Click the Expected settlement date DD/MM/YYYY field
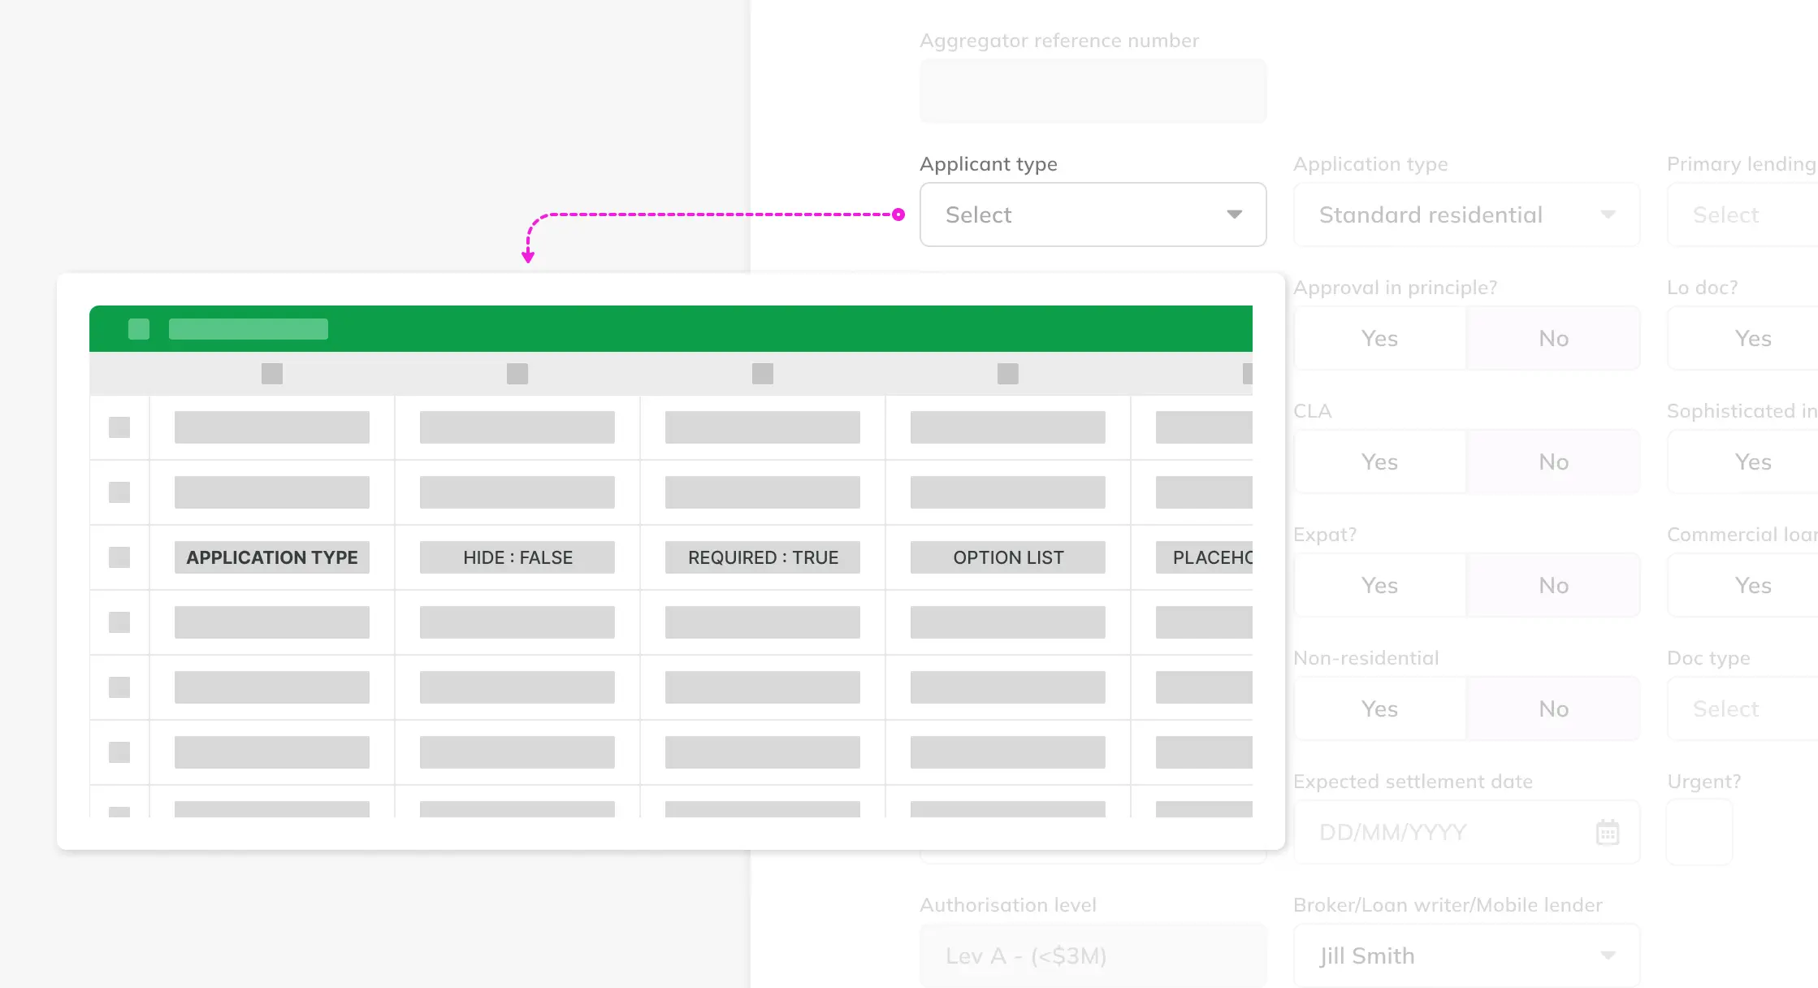1818x988 pixels. [x=1466, y=832]
